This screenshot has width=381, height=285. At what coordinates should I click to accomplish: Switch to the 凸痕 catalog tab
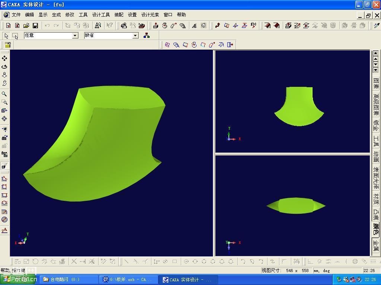point(376,214)
